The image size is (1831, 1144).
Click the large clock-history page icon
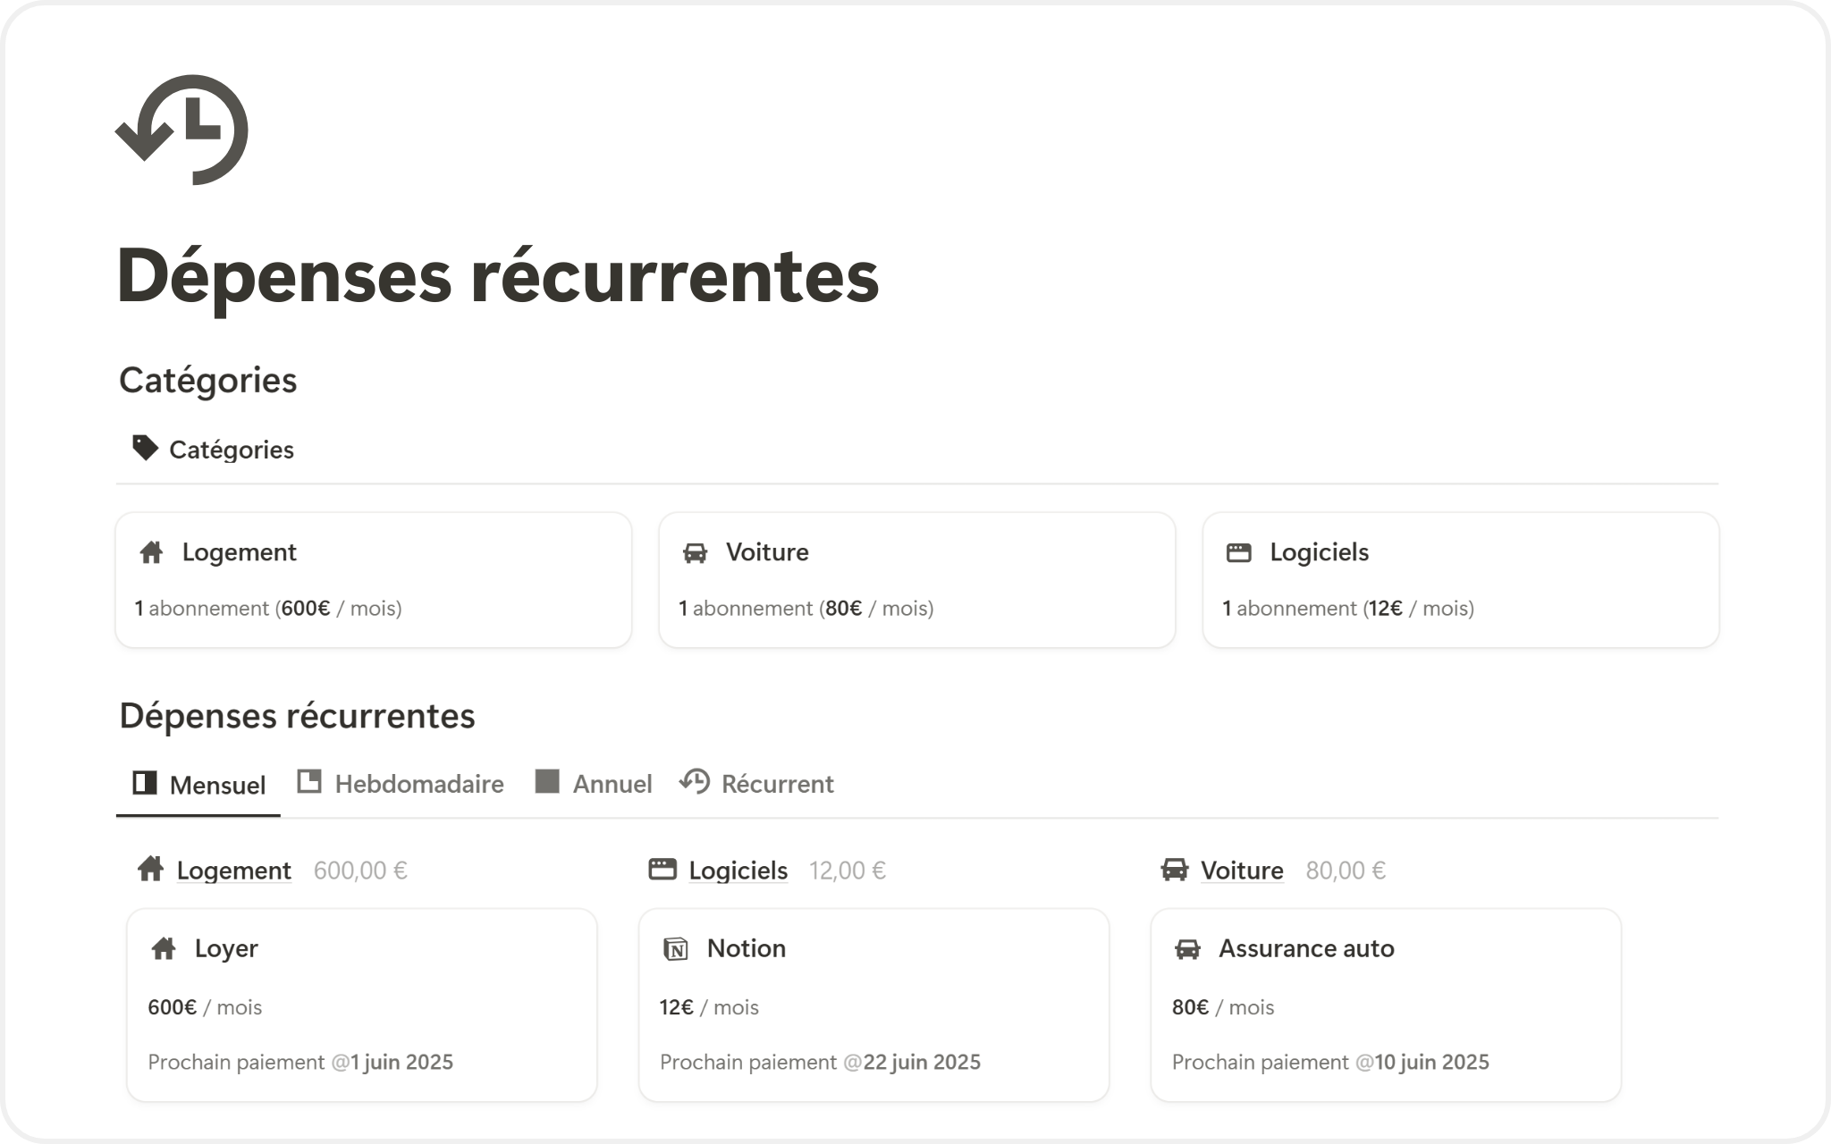coord(181,130)
